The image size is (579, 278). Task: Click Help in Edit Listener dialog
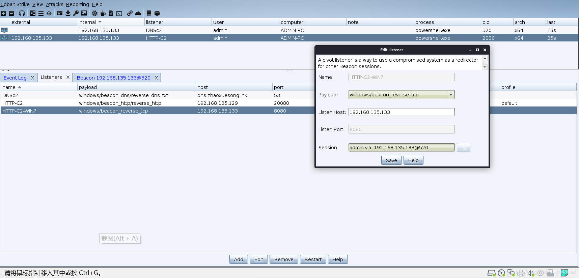point(413,160)
